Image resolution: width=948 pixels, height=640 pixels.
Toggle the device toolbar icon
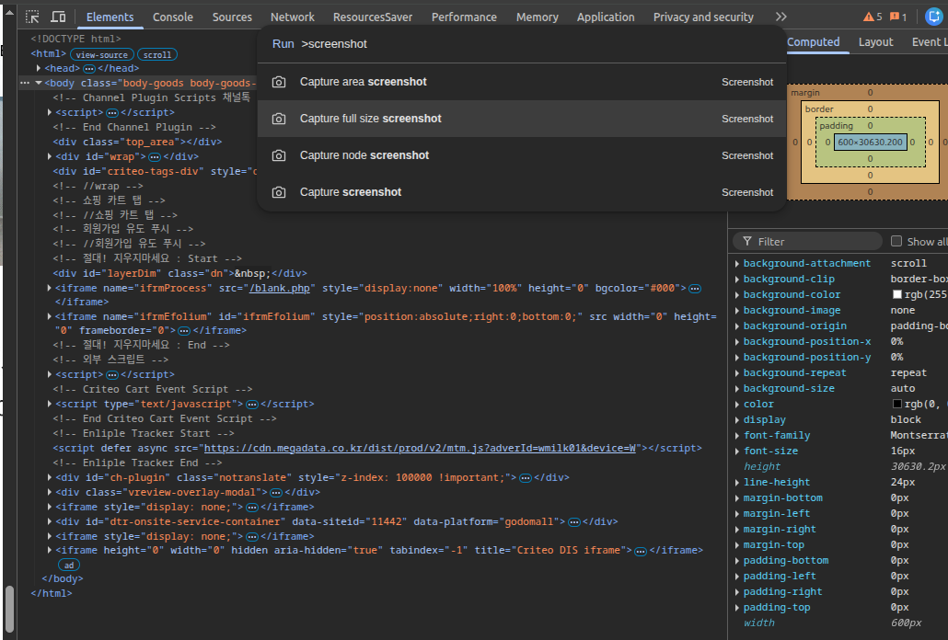coord(58,17)
